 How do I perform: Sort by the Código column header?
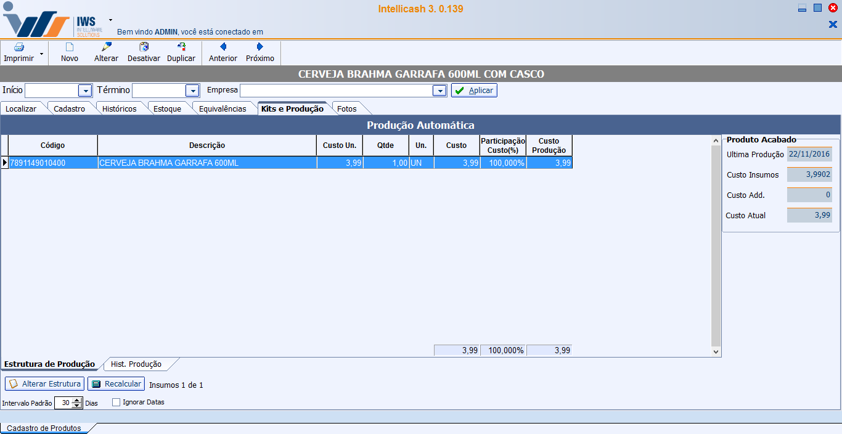click(53, 145)
